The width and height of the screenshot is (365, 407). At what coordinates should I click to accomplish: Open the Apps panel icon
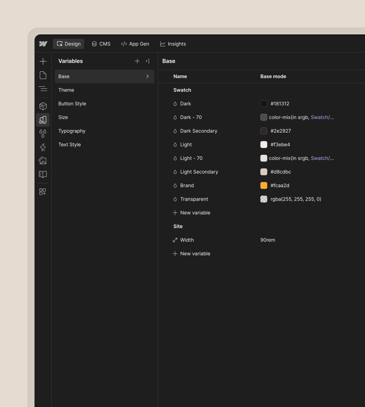pos(43,192)
